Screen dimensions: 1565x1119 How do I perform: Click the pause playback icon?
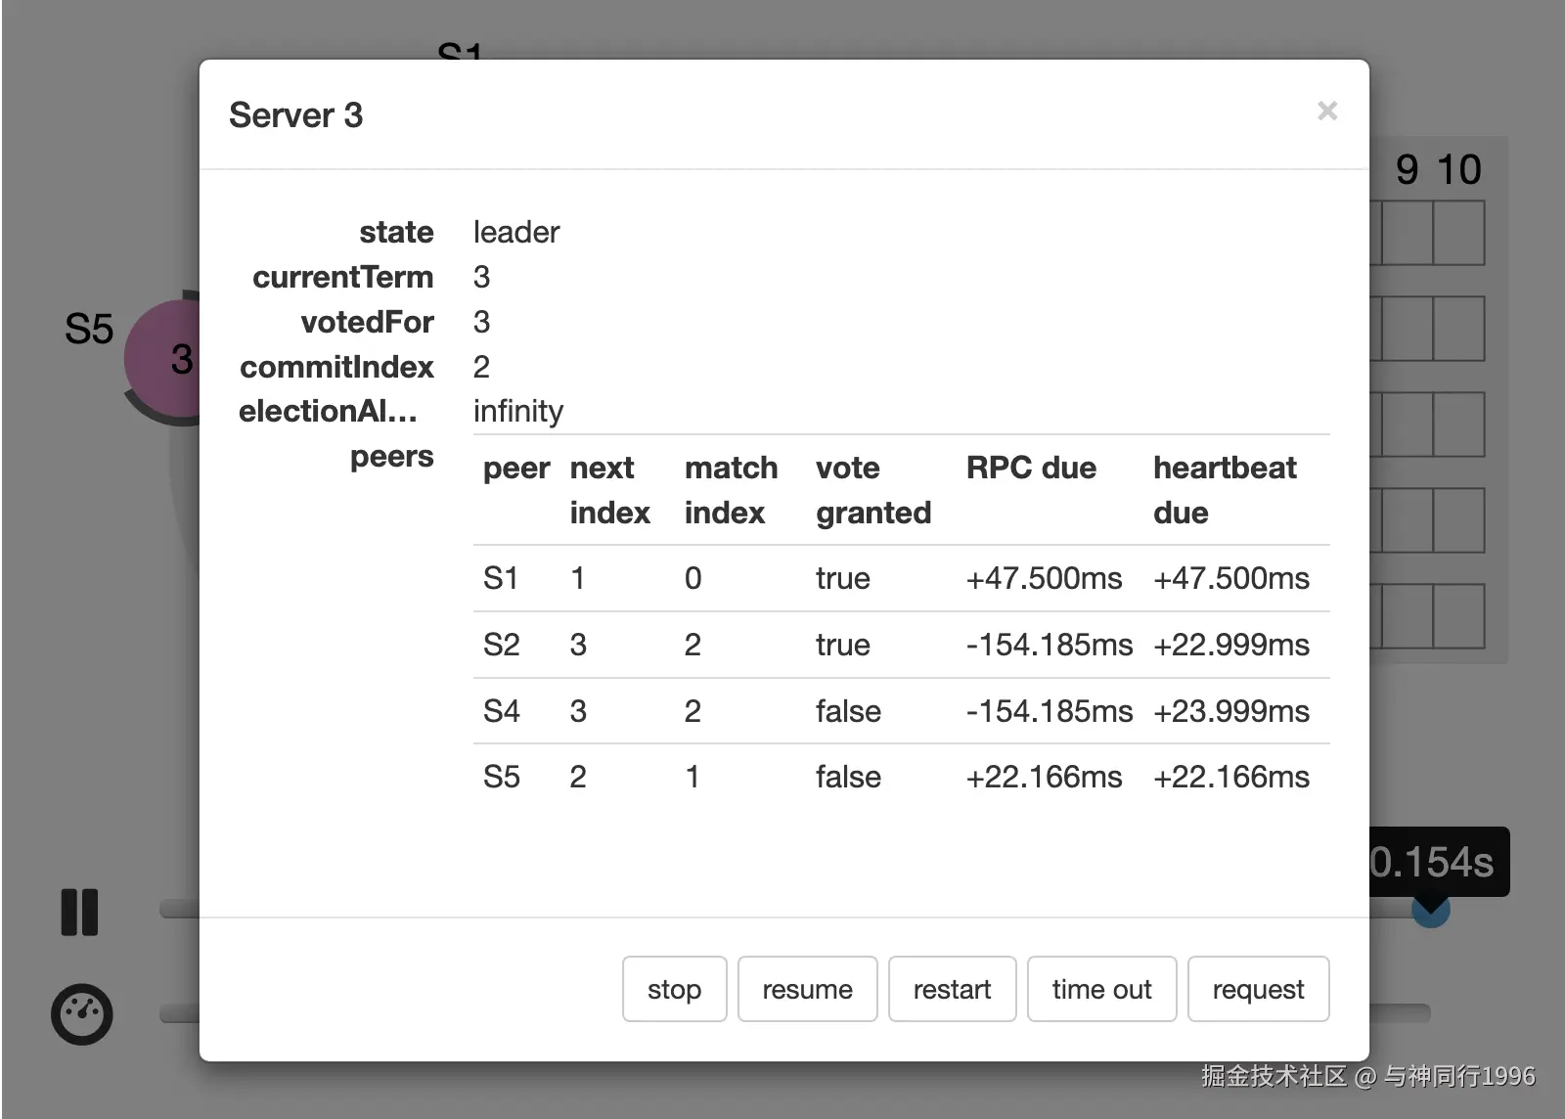tap(79, 912)
